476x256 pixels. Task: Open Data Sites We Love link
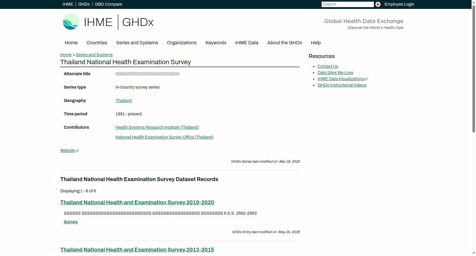[335, 73]
